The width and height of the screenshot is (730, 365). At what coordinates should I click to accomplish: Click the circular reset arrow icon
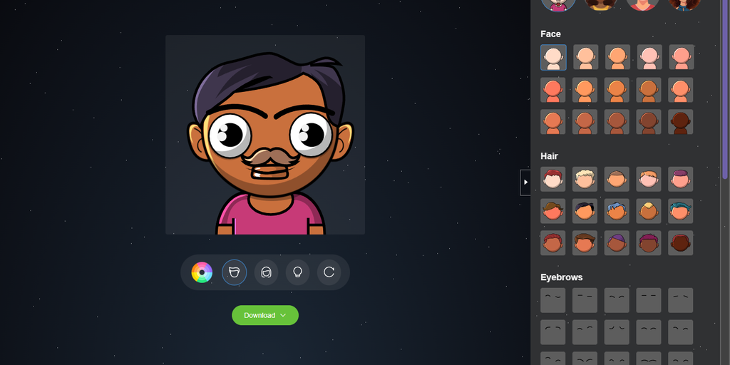click(329, 272)
